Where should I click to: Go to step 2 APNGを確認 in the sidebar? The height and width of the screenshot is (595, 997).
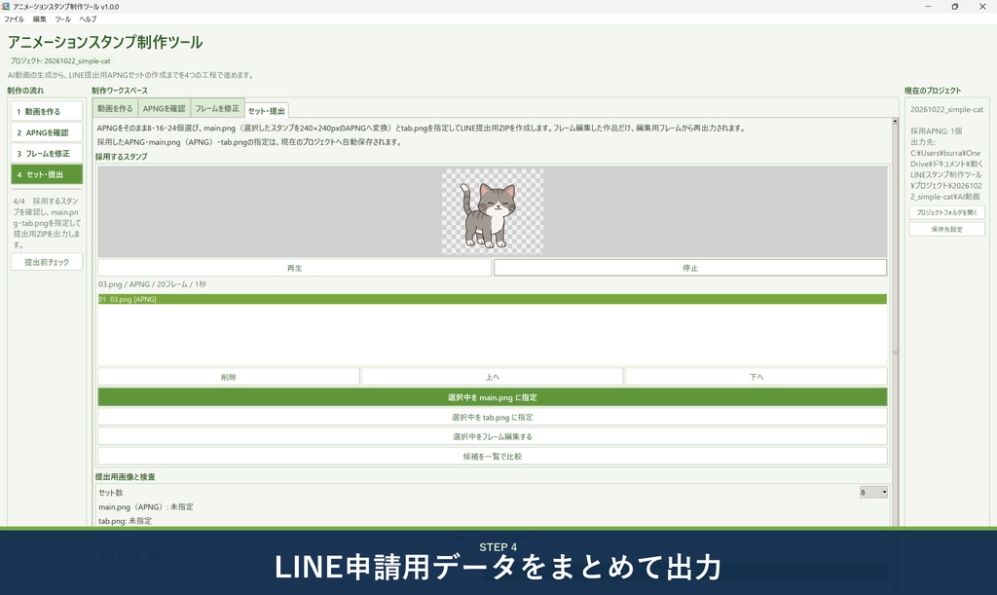47,132
